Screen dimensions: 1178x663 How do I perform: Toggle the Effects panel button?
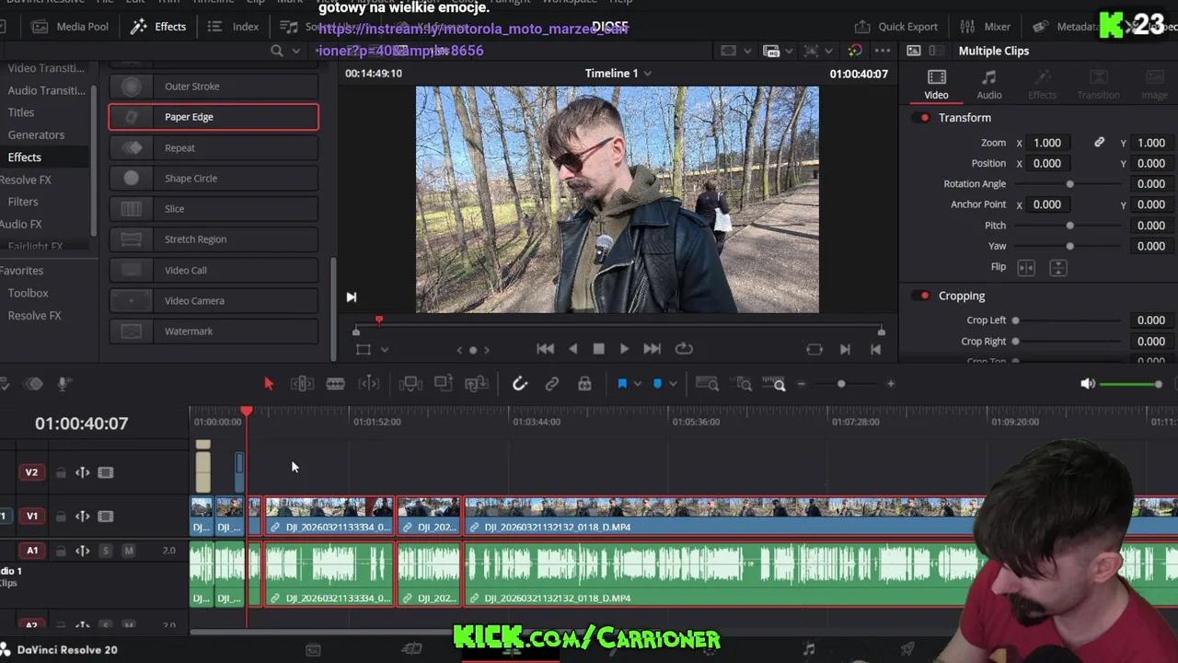(158, 27)
